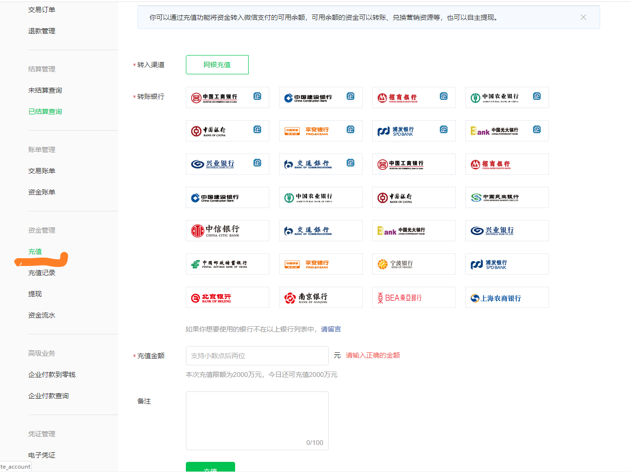
Task: Choose 兴业银行 card without enterprise badge
Action: click(507, 231)
